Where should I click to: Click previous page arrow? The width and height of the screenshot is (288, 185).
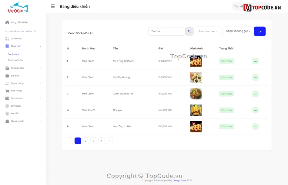pos(70,141)
